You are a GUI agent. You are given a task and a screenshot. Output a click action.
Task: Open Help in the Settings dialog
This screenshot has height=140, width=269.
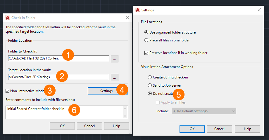[247, 129]
